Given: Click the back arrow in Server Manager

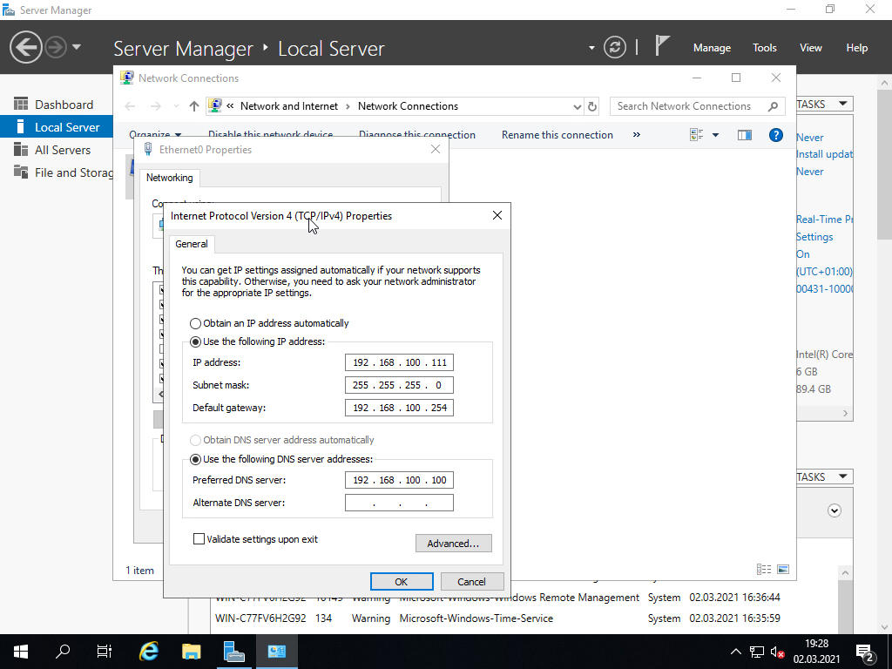Looking at the screenshot, I should [x=26, y=46].
